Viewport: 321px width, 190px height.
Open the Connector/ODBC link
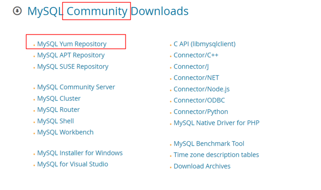point(199,100)
